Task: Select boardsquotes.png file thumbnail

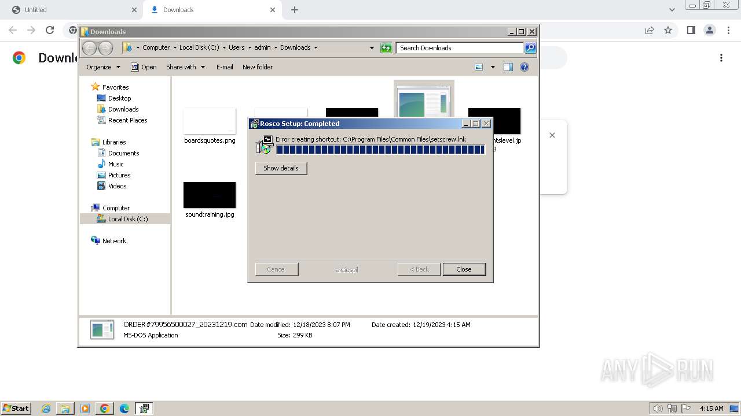Action: (210, 121)
